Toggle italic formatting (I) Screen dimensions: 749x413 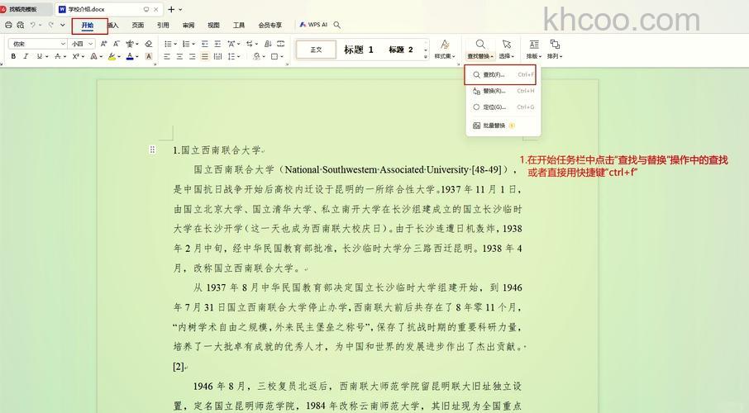click(26, 56)
